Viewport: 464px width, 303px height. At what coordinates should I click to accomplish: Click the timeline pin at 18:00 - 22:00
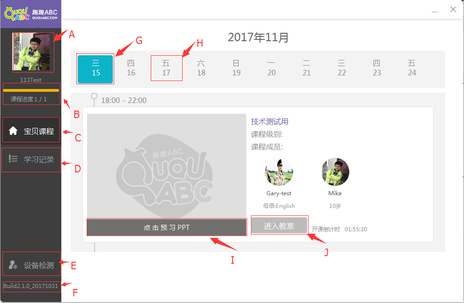tap(94, 97)
